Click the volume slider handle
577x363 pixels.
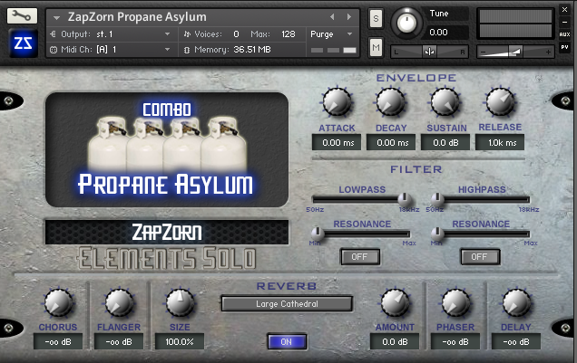click(x=515, y=52)
